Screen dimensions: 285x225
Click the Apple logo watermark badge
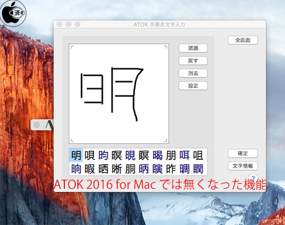pyautogui.click(x=13, y=13)
